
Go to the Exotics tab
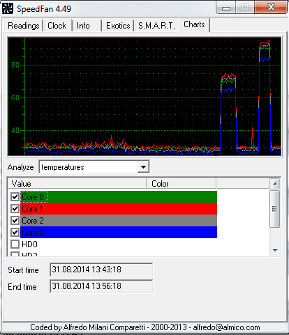coord(118,26)
